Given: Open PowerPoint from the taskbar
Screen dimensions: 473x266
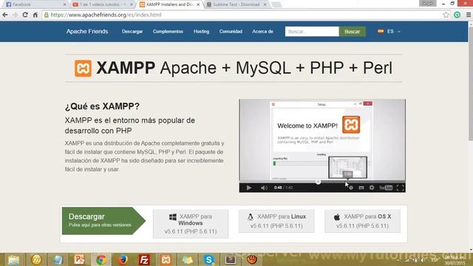Looking at the screenshot, I should [79, 259].
